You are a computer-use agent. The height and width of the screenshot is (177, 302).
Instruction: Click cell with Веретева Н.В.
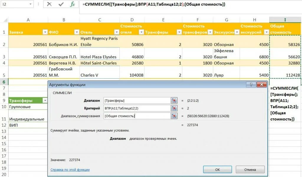(x=64, y=63)
